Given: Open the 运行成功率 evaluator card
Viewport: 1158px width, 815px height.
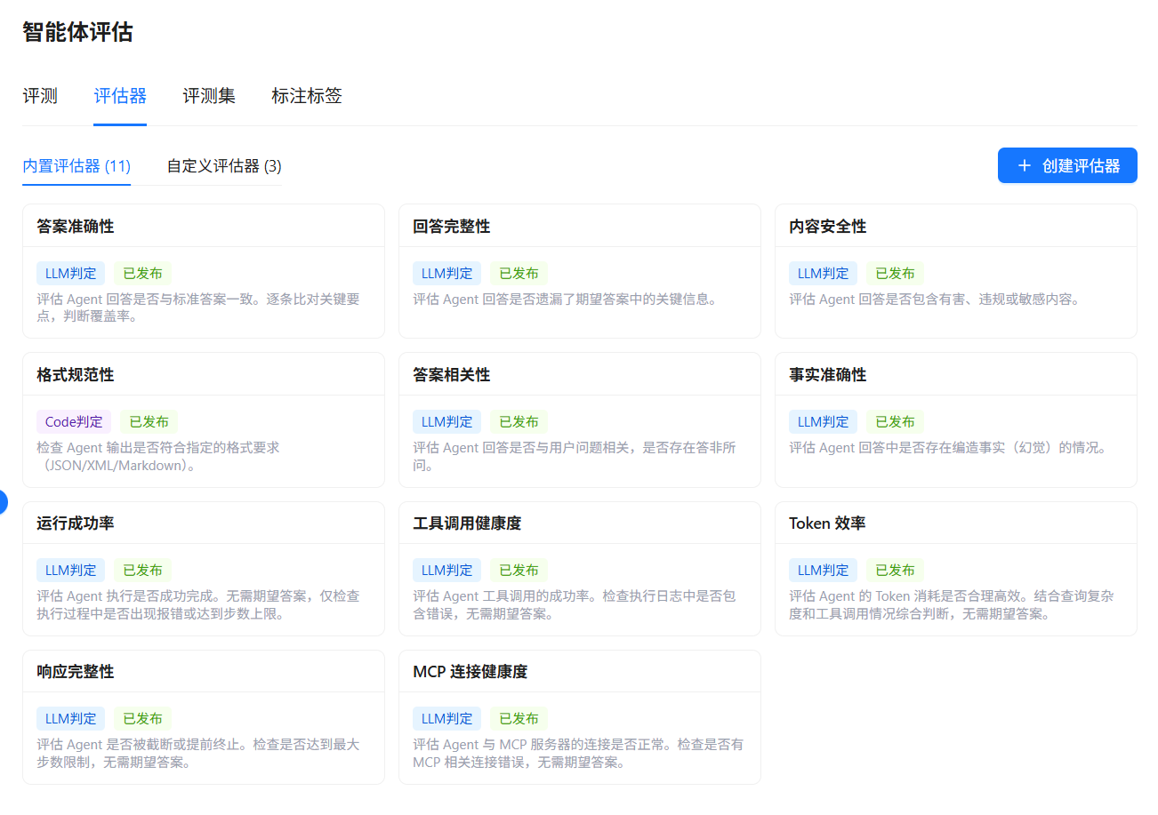Looking at the screenshot, I should [204, 569].
